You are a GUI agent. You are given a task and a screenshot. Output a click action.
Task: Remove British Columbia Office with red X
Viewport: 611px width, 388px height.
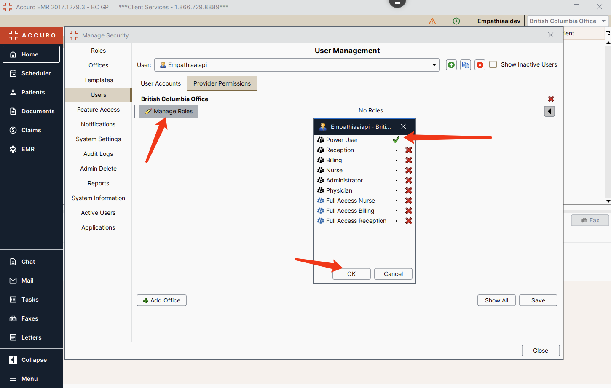pyautogui.click(x=551, y=99)
